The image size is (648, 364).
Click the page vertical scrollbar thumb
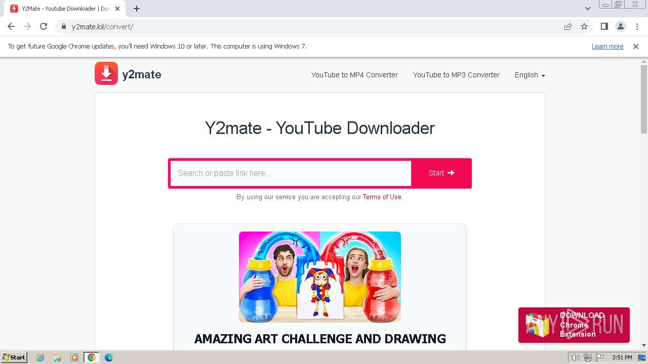644,99
